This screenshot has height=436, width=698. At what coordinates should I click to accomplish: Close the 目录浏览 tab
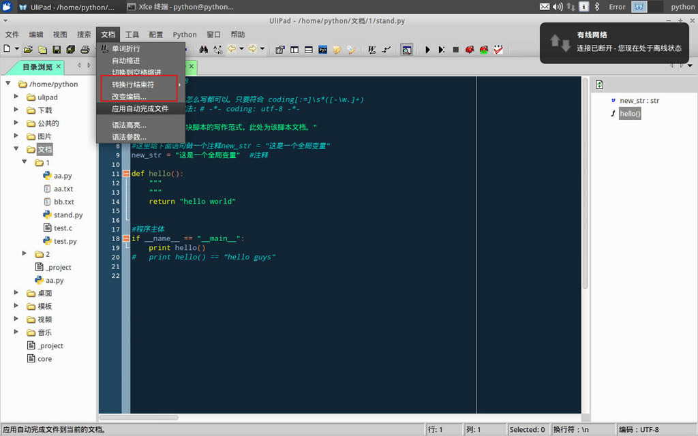tap(59, 67)
